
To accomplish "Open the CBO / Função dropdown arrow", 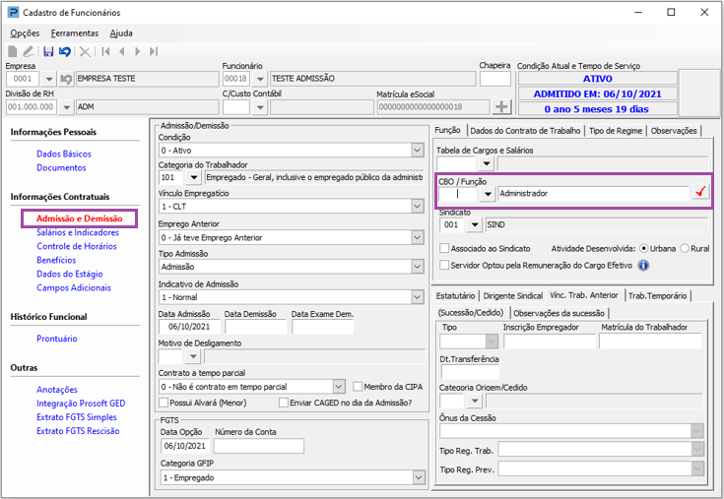I will [x=488, y=194].
